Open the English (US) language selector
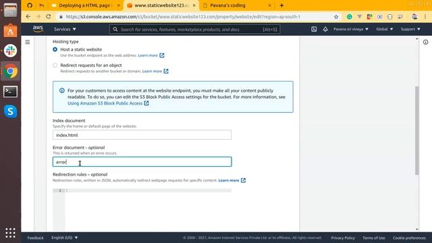 [65, 238]
